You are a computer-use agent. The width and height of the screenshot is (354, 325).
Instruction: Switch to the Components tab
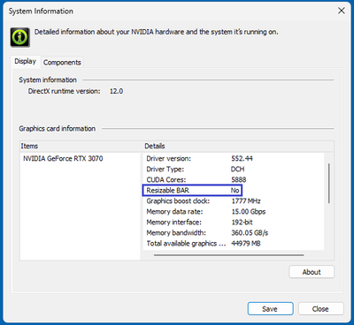click(62, 63)
